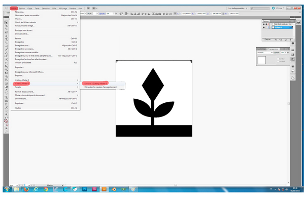This screenshot has height=197, width=308.
Task: Click the arrange documents icon
Action: point(94,8)
